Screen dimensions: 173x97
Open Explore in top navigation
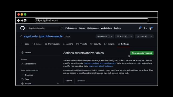(117, 28)
